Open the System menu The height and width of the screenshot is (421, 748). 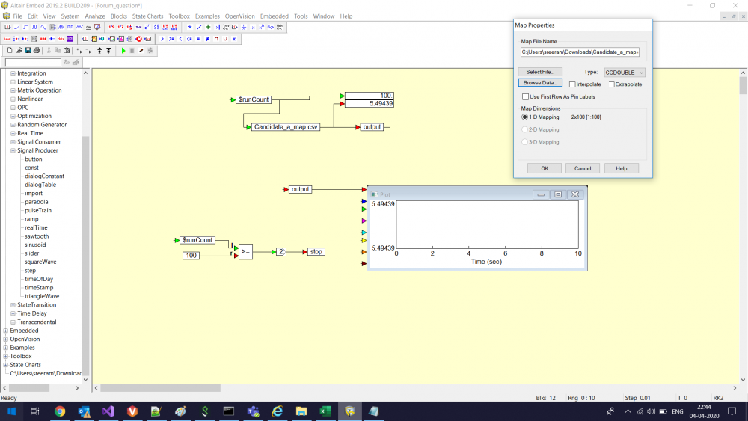[x=70, y=16]
